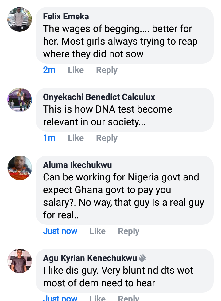Open Felix Emeka's profile name link

pyautogui.click(x=66, y=16)
